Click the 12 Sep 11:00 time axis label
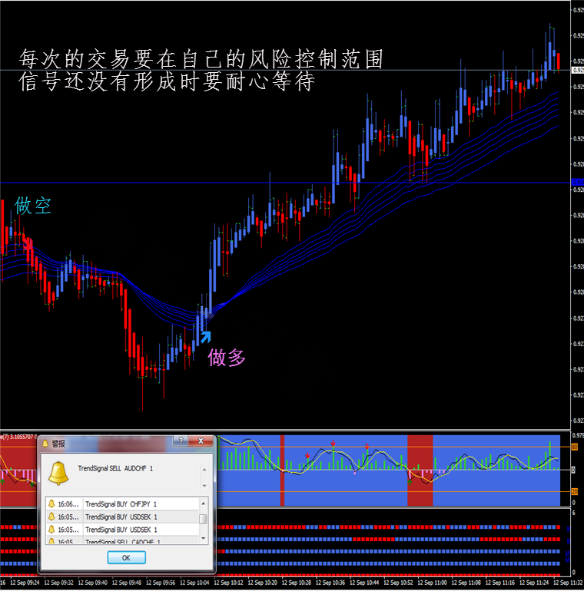584x591 pixels. [432, 583]
